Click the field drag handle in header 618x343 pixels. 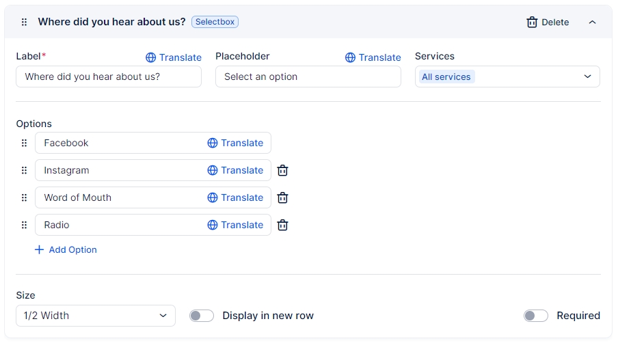coord(24,22)
